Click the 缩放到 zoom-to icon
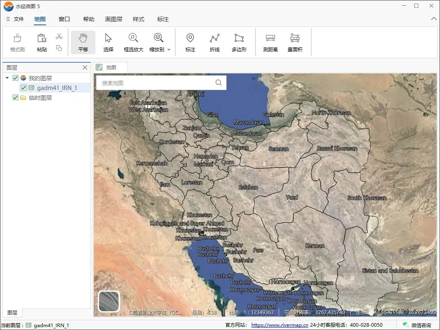 (158, 37)
